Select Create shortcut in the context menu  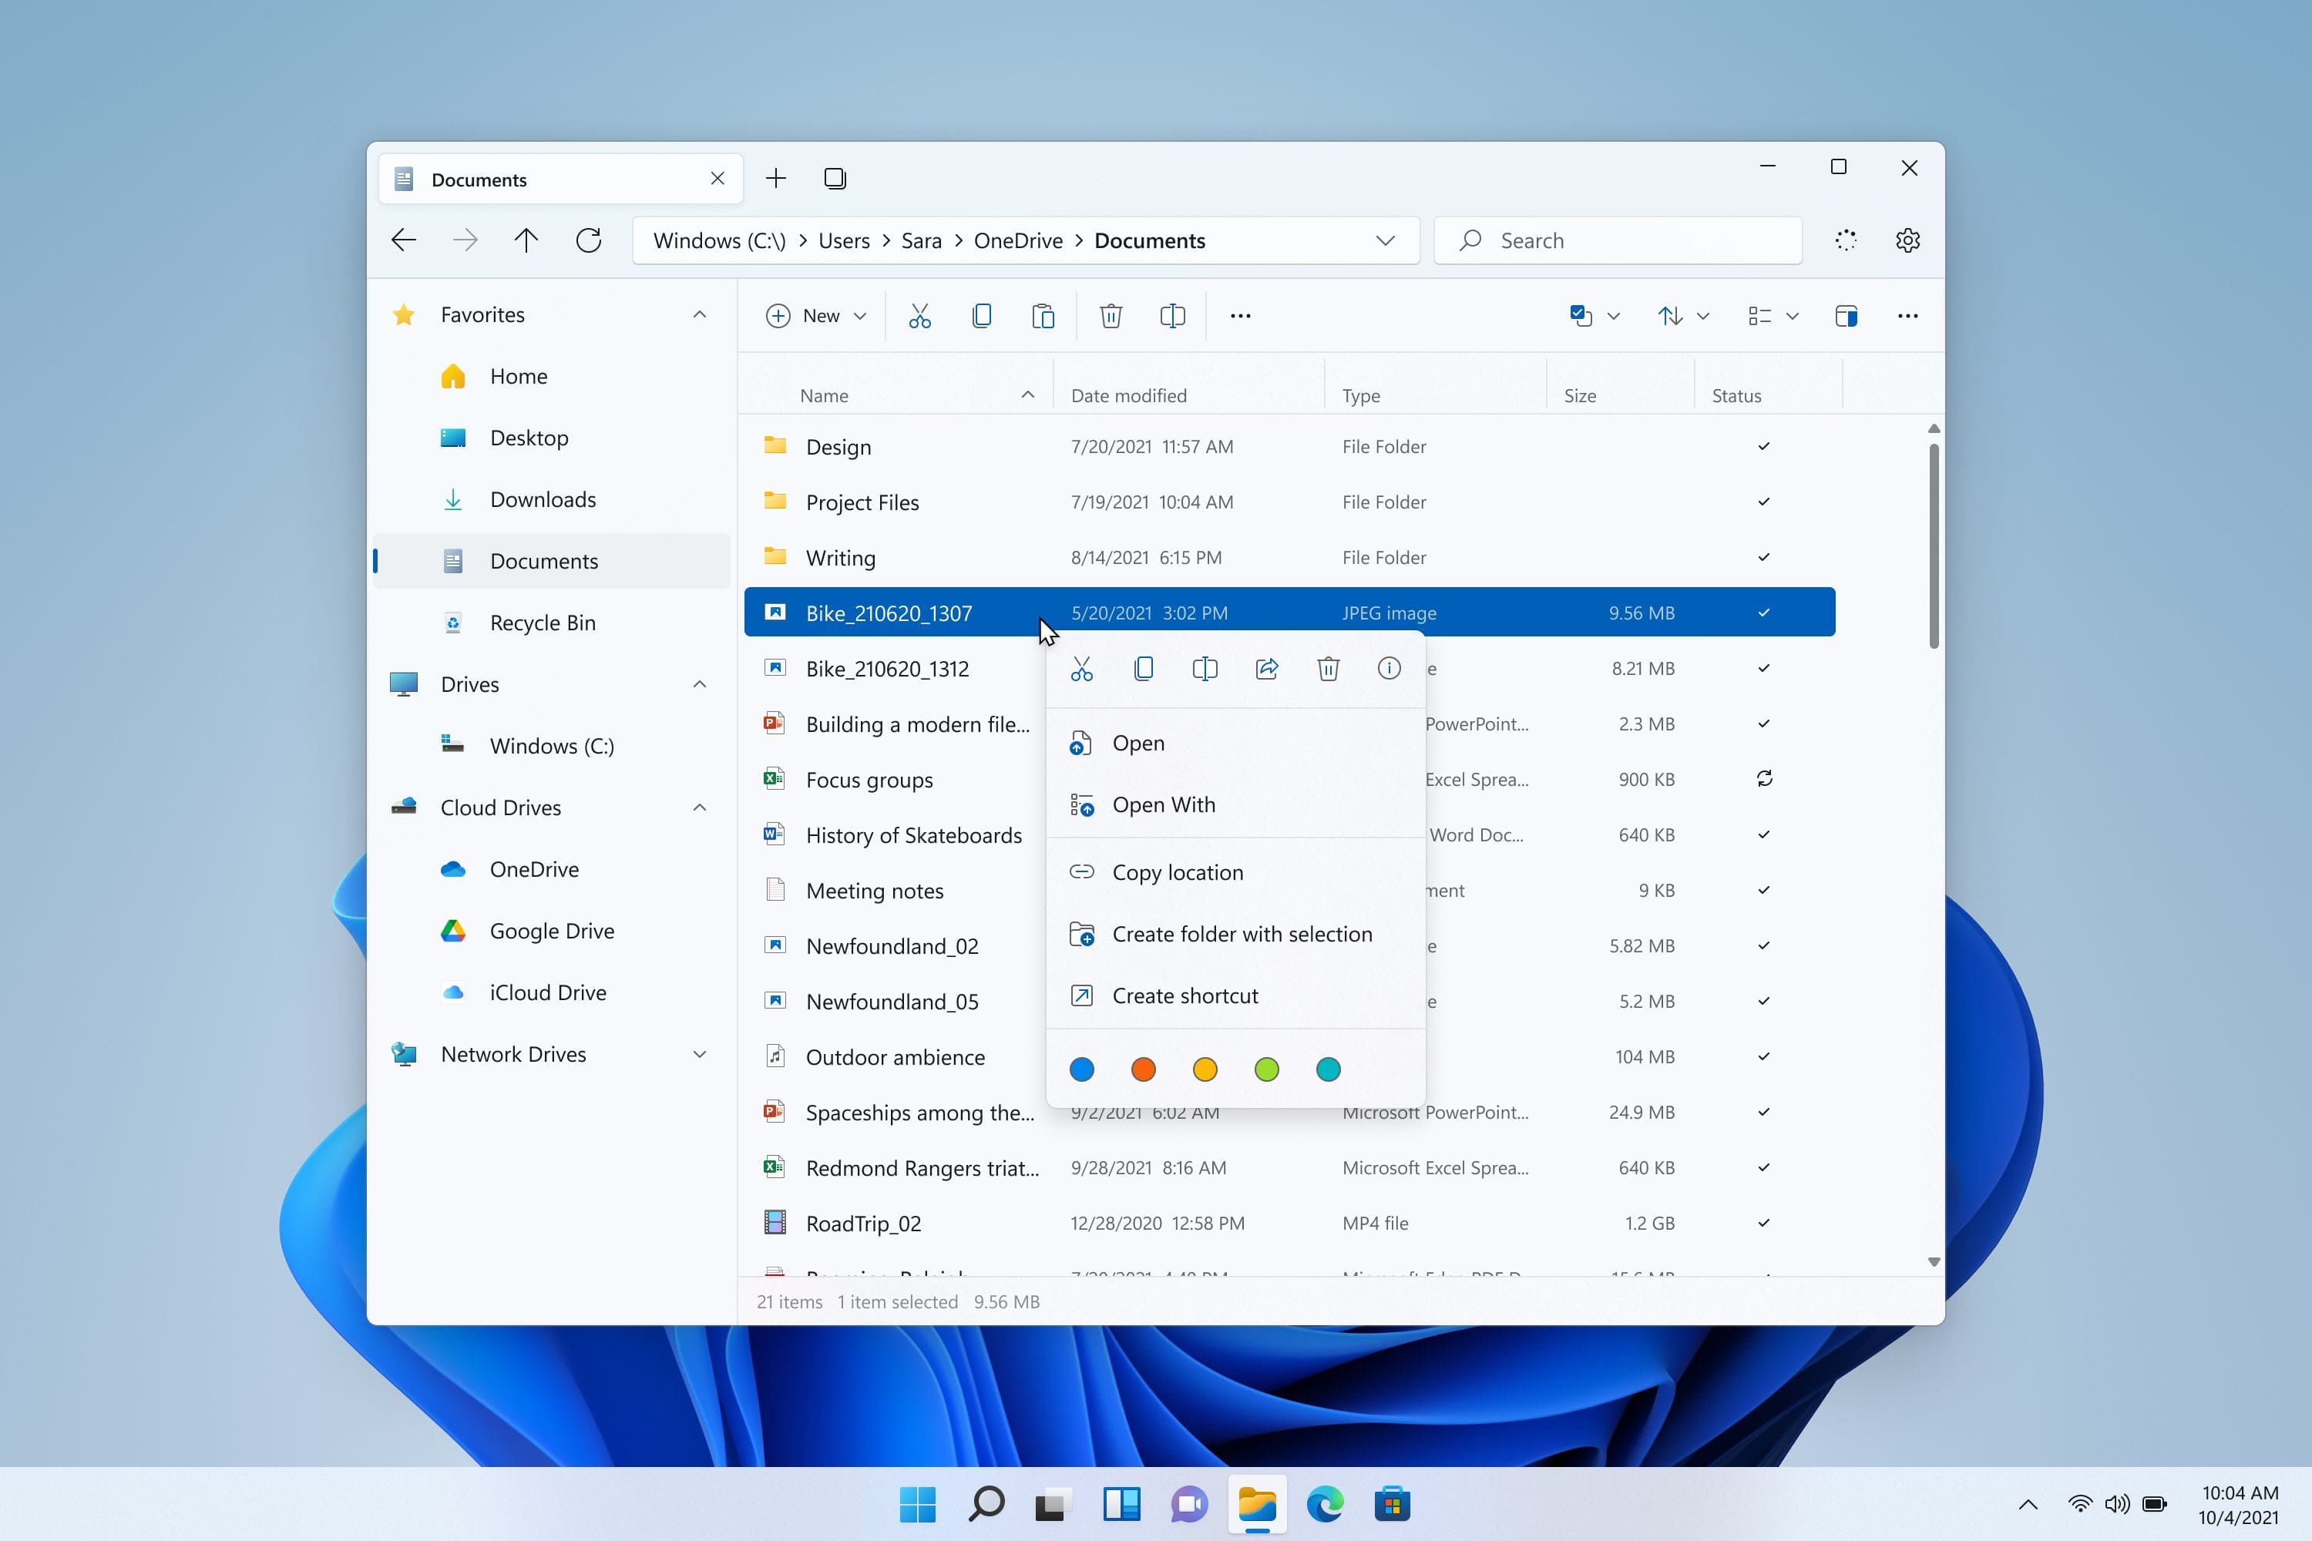[1185, 995]
